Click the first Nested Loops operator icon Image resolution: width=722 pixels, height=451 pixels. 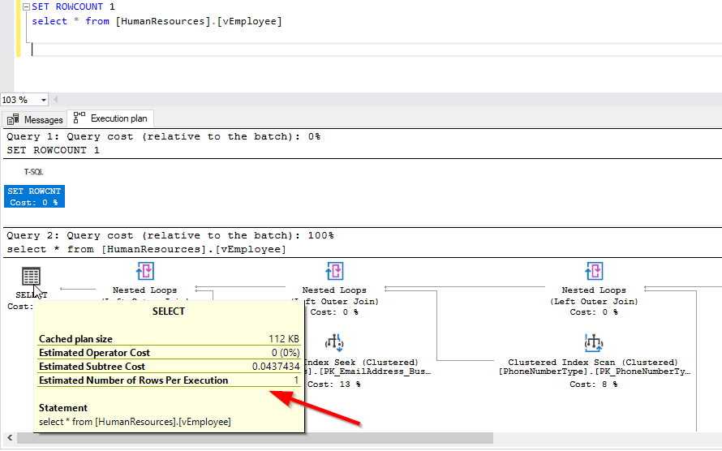point(145,271)
